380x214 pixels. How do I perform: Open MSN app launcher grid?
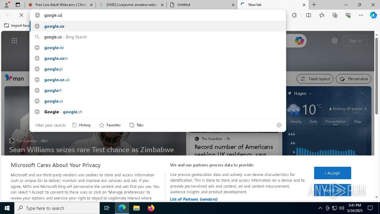click(x=14, y=41)
